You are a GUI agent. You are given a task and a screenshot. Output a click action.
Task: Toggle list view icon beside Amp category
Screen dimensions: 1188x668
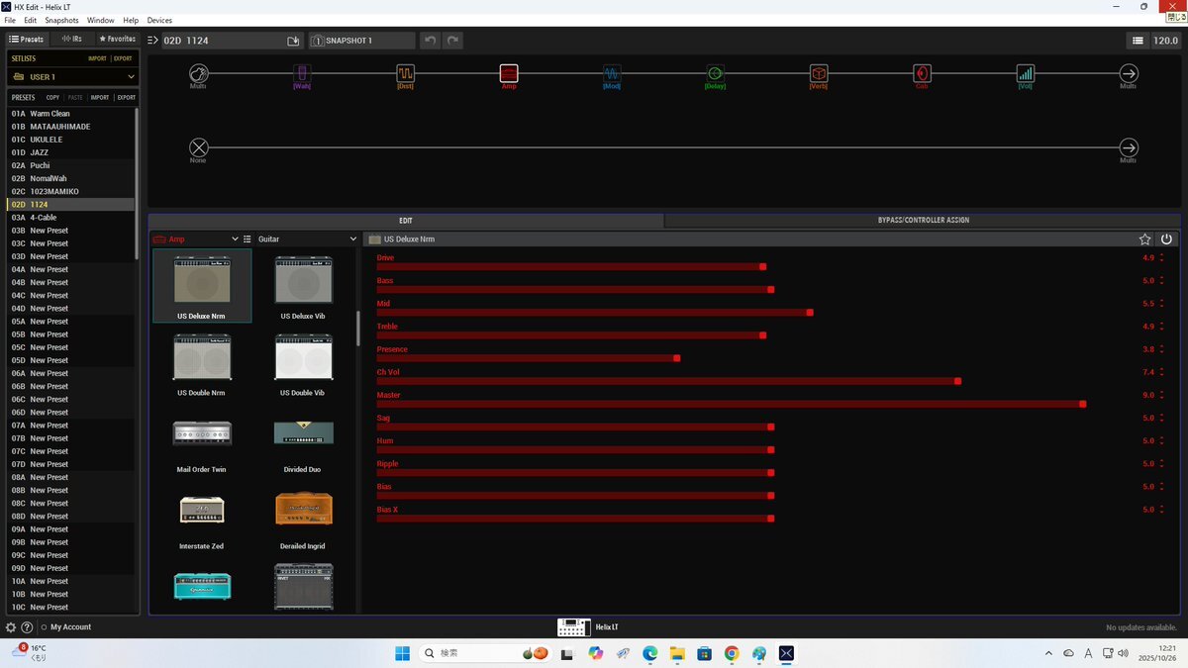tap(247, 239)
